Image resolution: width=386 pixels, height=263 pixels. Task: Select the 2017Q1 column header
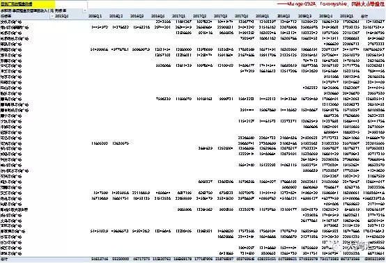(179, 16)
